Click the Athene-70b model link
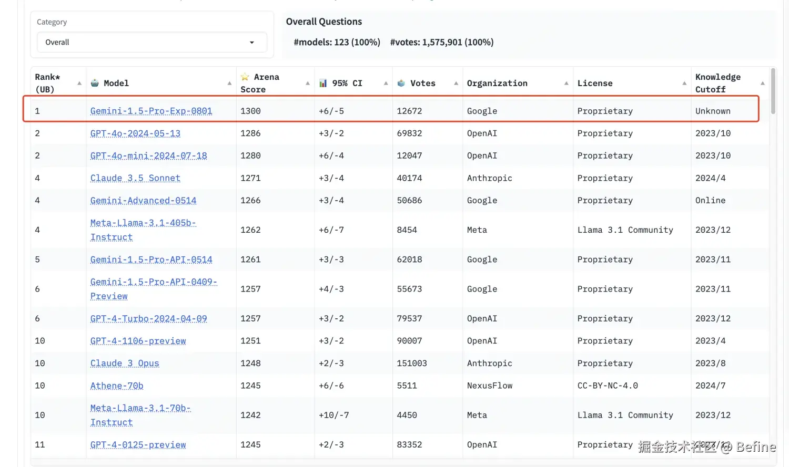 click(x=117, y=386)
